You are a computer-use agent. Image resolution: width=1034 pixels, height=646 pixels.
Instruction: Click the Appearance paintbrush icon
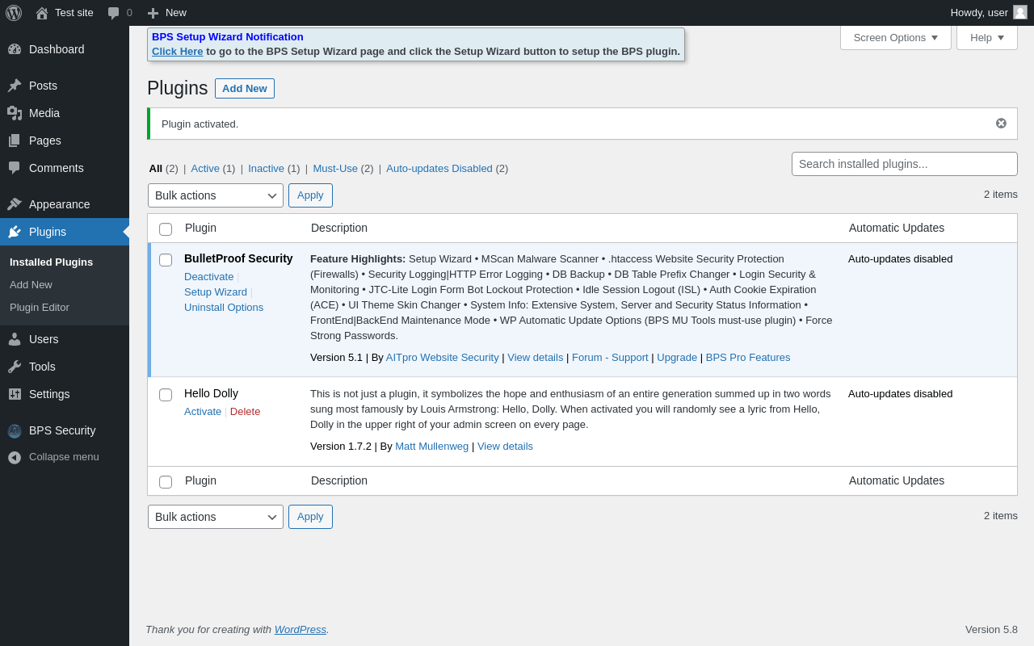[x=15, y=204]
